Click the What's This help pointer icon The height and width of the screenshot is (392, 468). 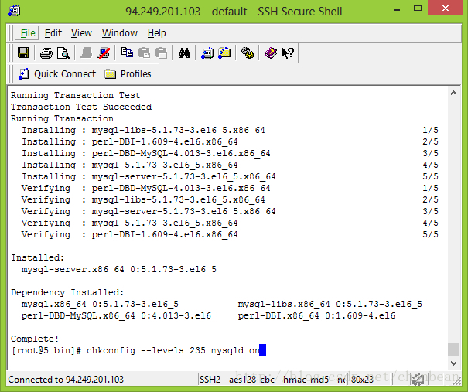coord(288,53)
